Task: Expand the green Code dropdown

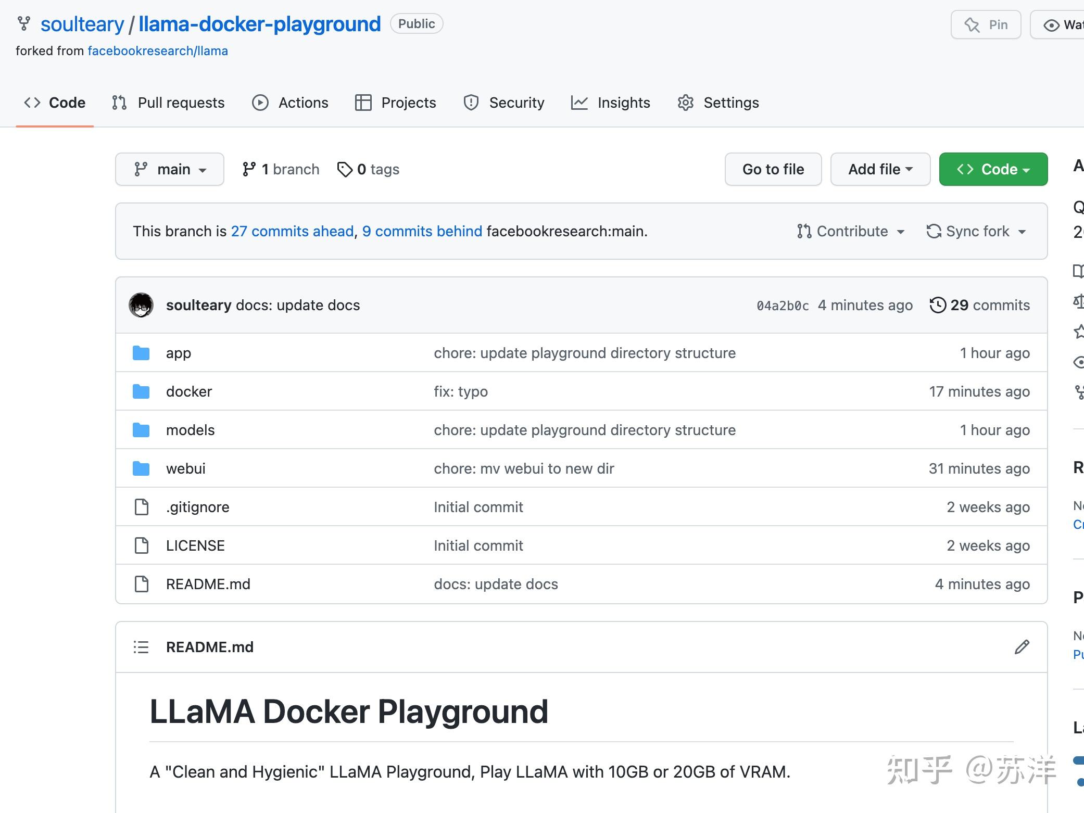Action: (993, 169)
